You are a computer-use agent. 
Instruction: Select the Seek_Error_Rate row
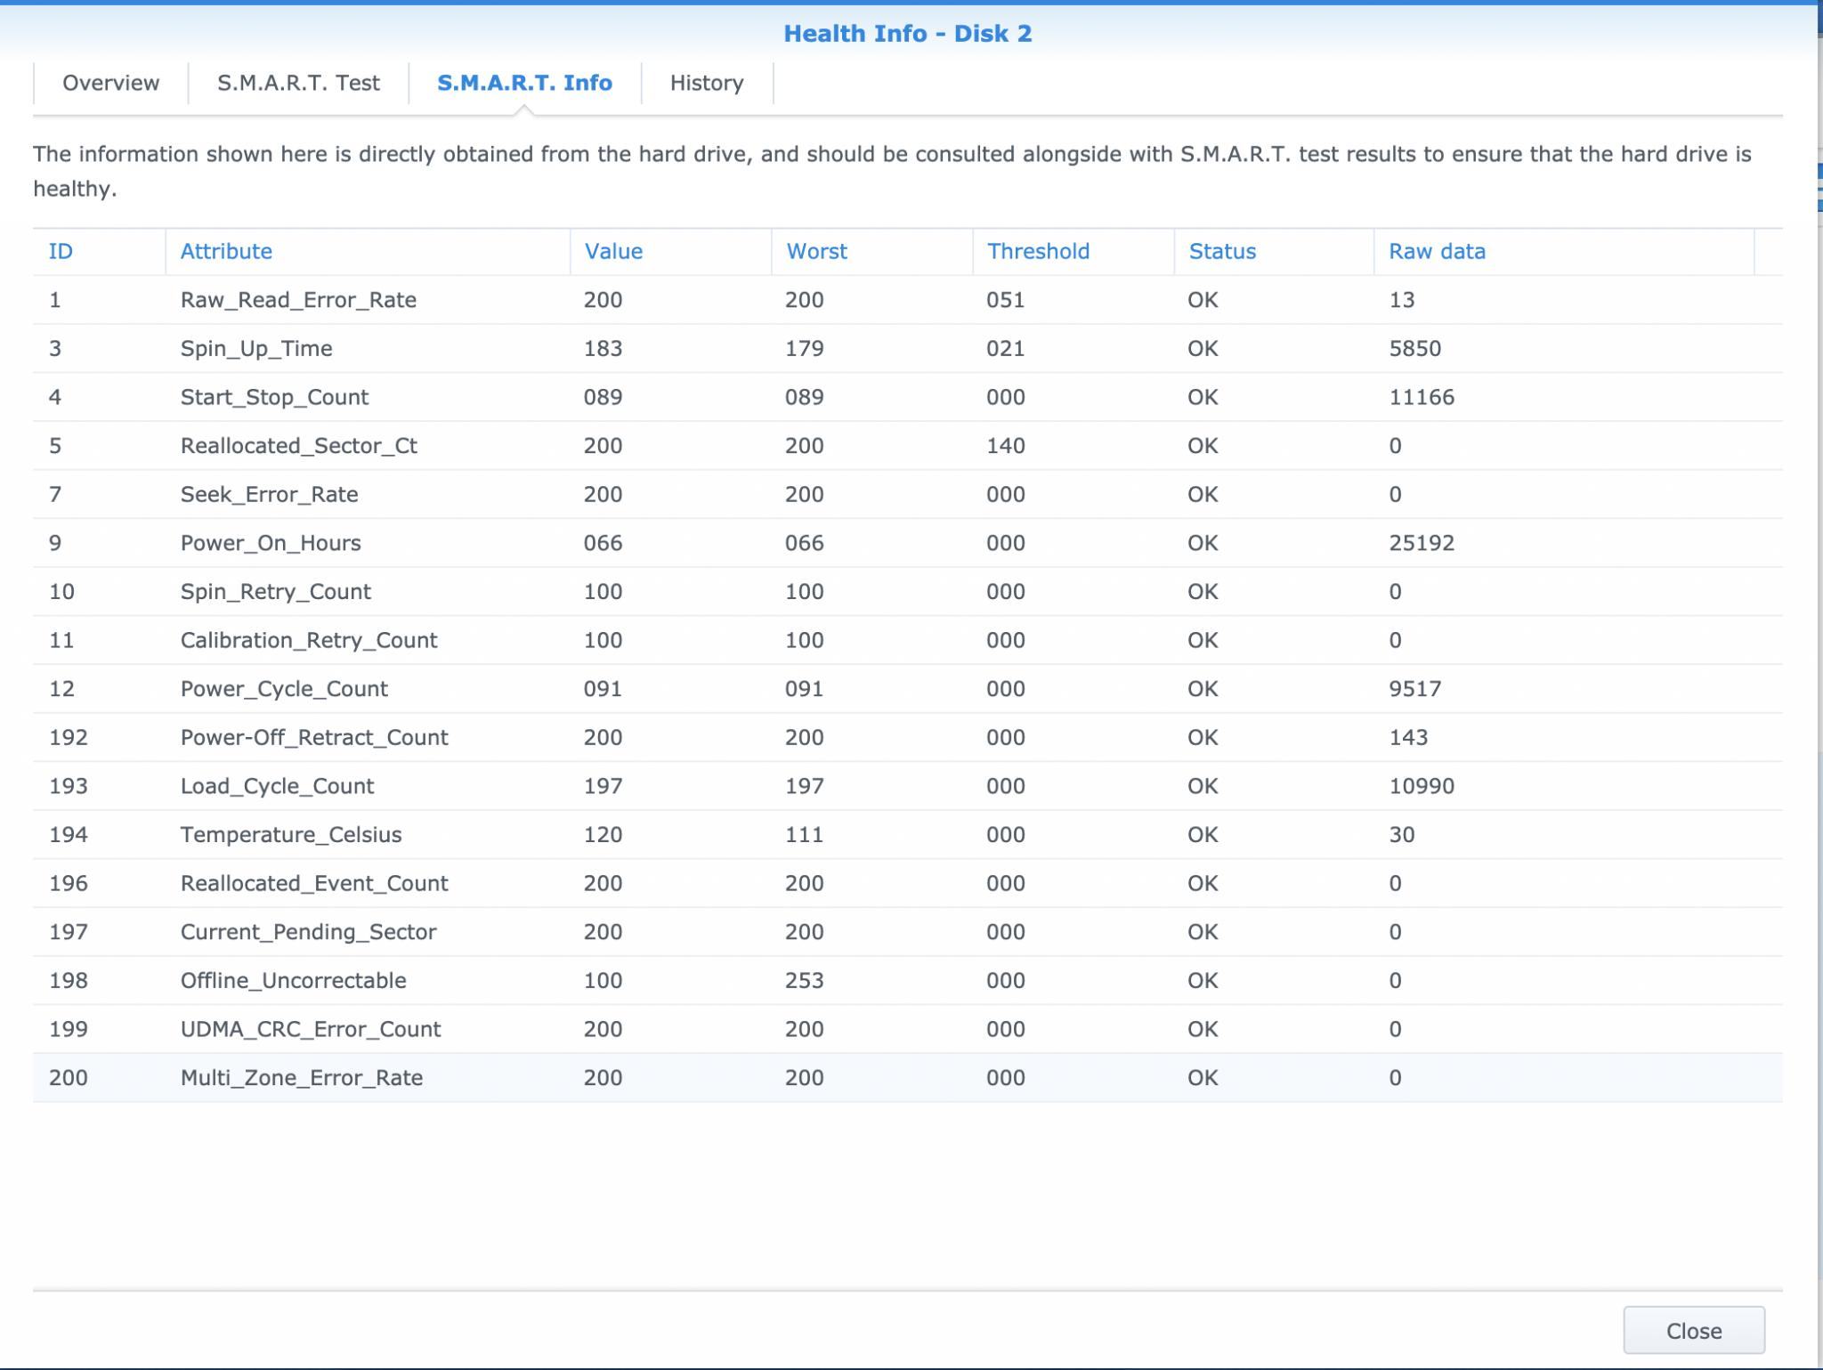pyautogui.click(x=907, y=494)
